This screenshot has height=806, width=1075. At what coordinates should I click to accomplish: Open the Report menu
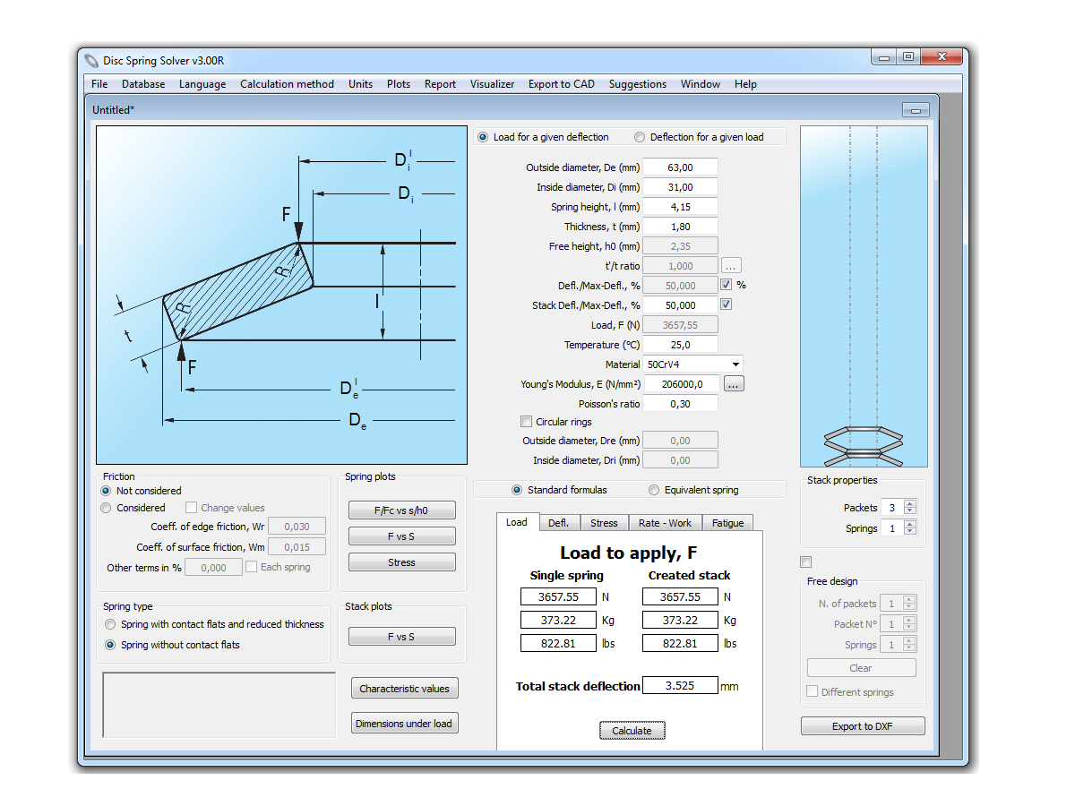pyautogui.click(x=441, y=84)
